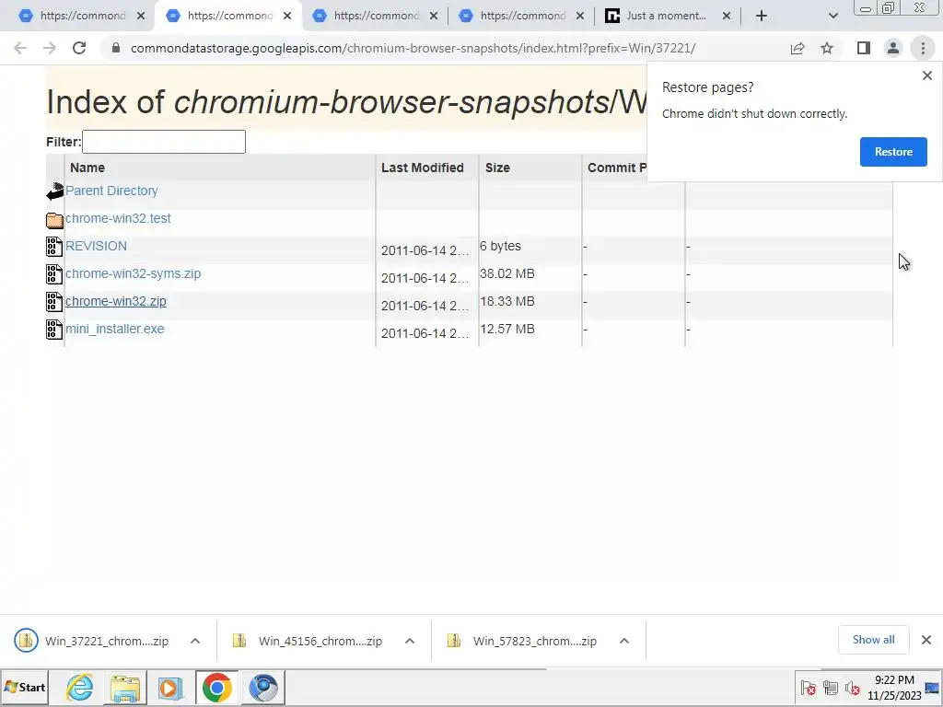The width and height of the screenshot is (943, 707).
Task: Open tab search dropdown
Action: click(832, 16)
